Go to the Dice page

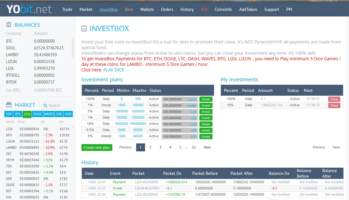[129, 9]
